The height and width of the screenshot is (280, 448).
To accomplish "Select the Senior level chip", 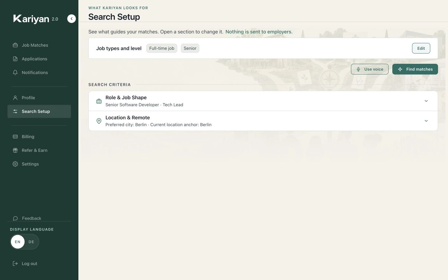I will pos(190,48).
